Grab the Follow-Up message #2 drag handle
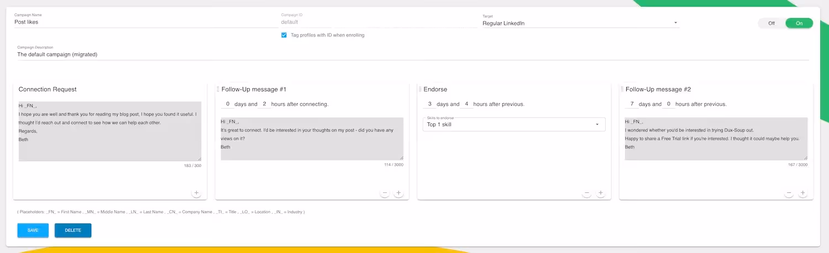 point(622,89)
